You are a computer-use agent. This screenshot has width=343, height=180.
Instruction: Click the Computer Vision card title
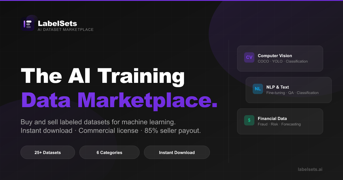tap(275, 56)
